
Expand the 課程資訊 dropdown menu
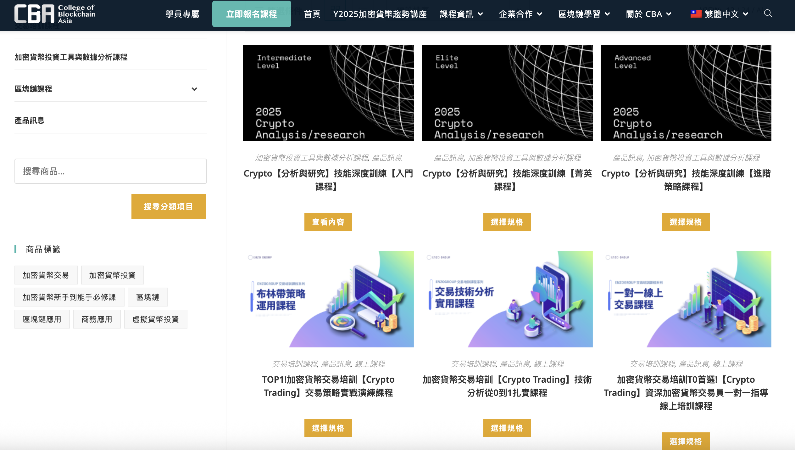point(461,14)
